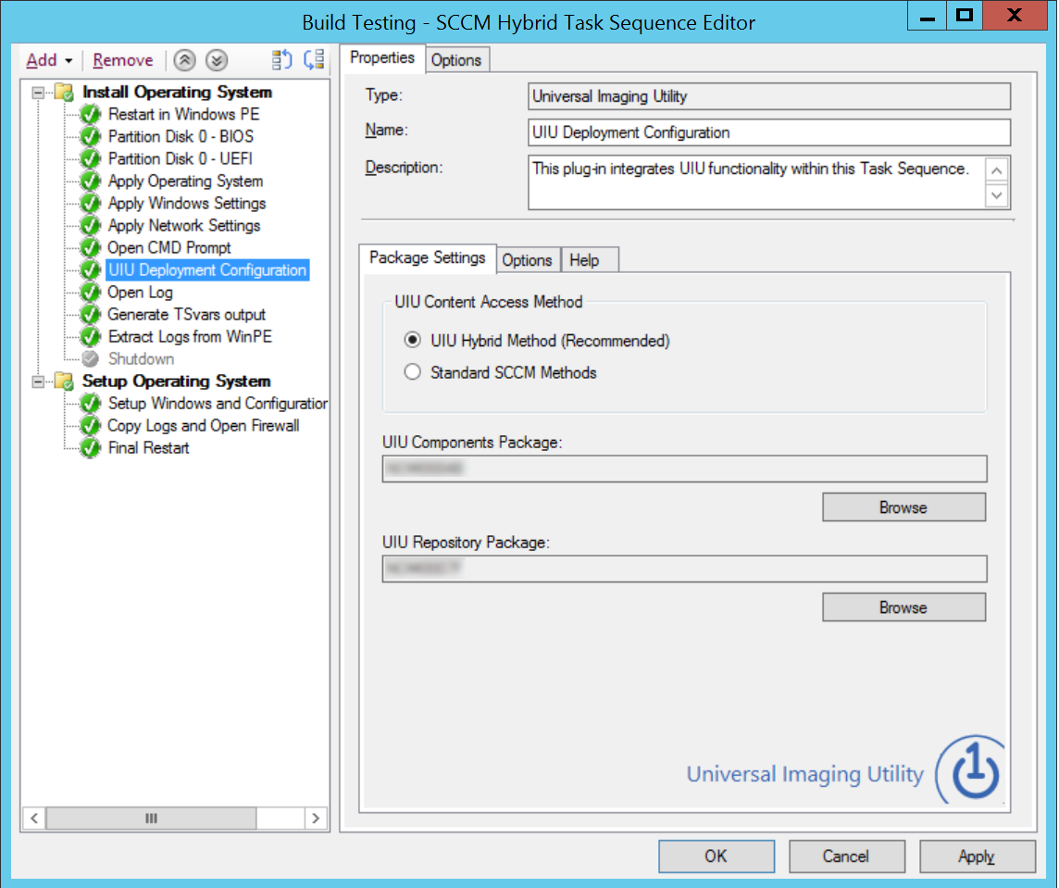1059x888 pixels.
Task: Click green check icon beside Open Log
Action: click(91, 293)
